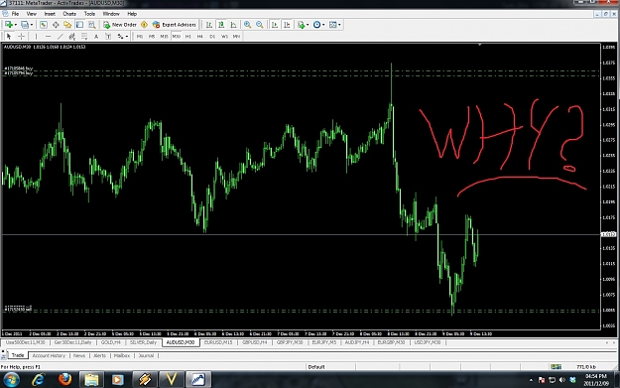This screenshot has height=388, width=620.
Task: Open the Indicators list icon
Action: [x=302, y=25]
